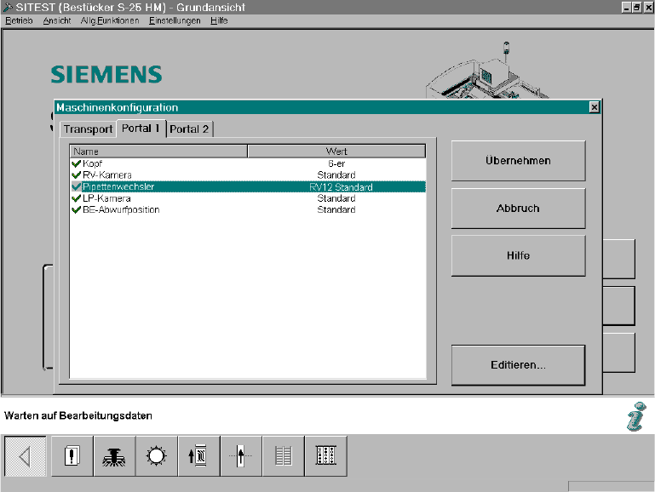The width and height of the screenshot is (655, 492).
Task: Switch to the Transport tab
Action: coord(88,129)
